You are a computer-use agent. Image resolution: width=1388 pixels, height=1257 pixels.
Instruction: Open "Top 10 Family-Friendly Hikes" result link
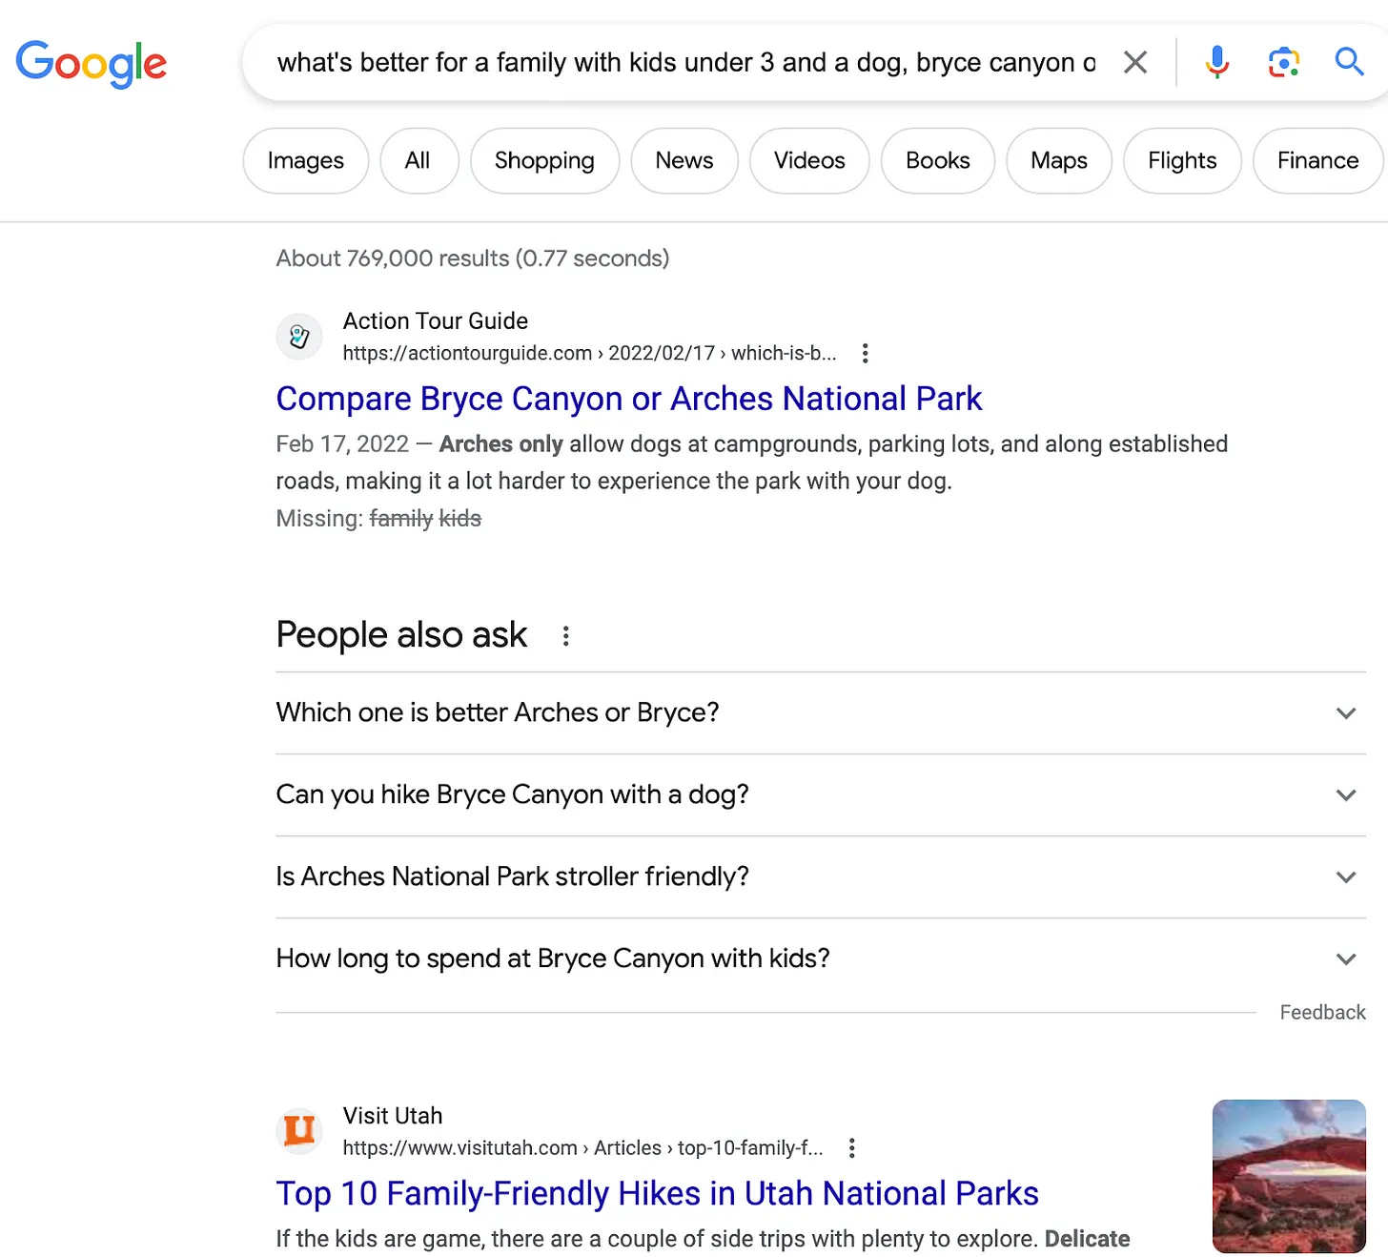click(657, 1193)
